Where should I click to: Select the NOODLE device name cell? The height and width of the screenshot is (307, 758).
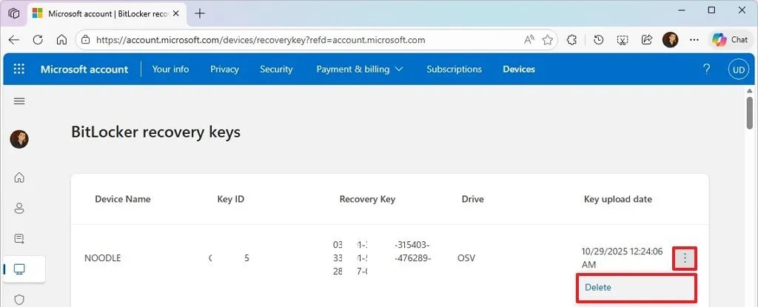102,258
